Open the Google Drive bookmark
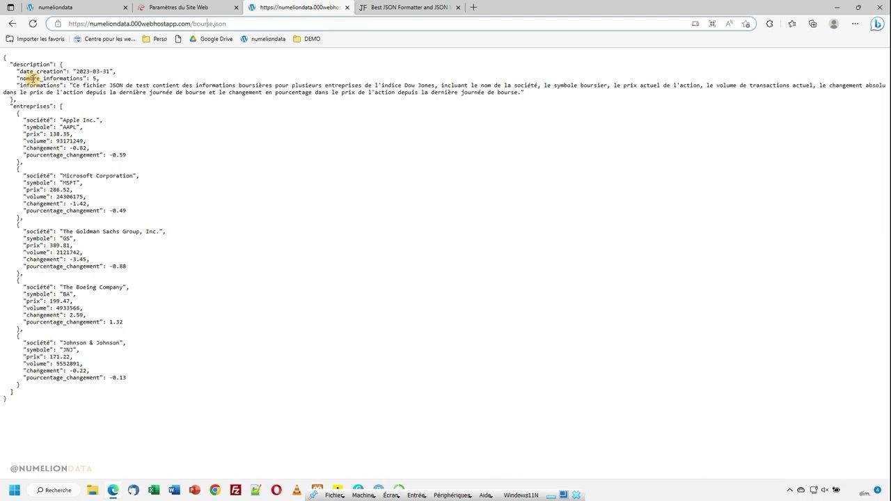The image size is (891, 501). [x=211, y=38]
